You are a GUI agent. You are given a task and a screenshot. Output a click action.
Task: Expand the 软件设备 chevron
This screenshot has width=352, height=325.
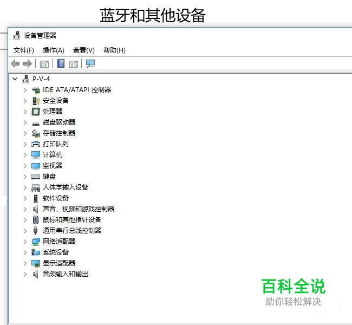[25, 198]
